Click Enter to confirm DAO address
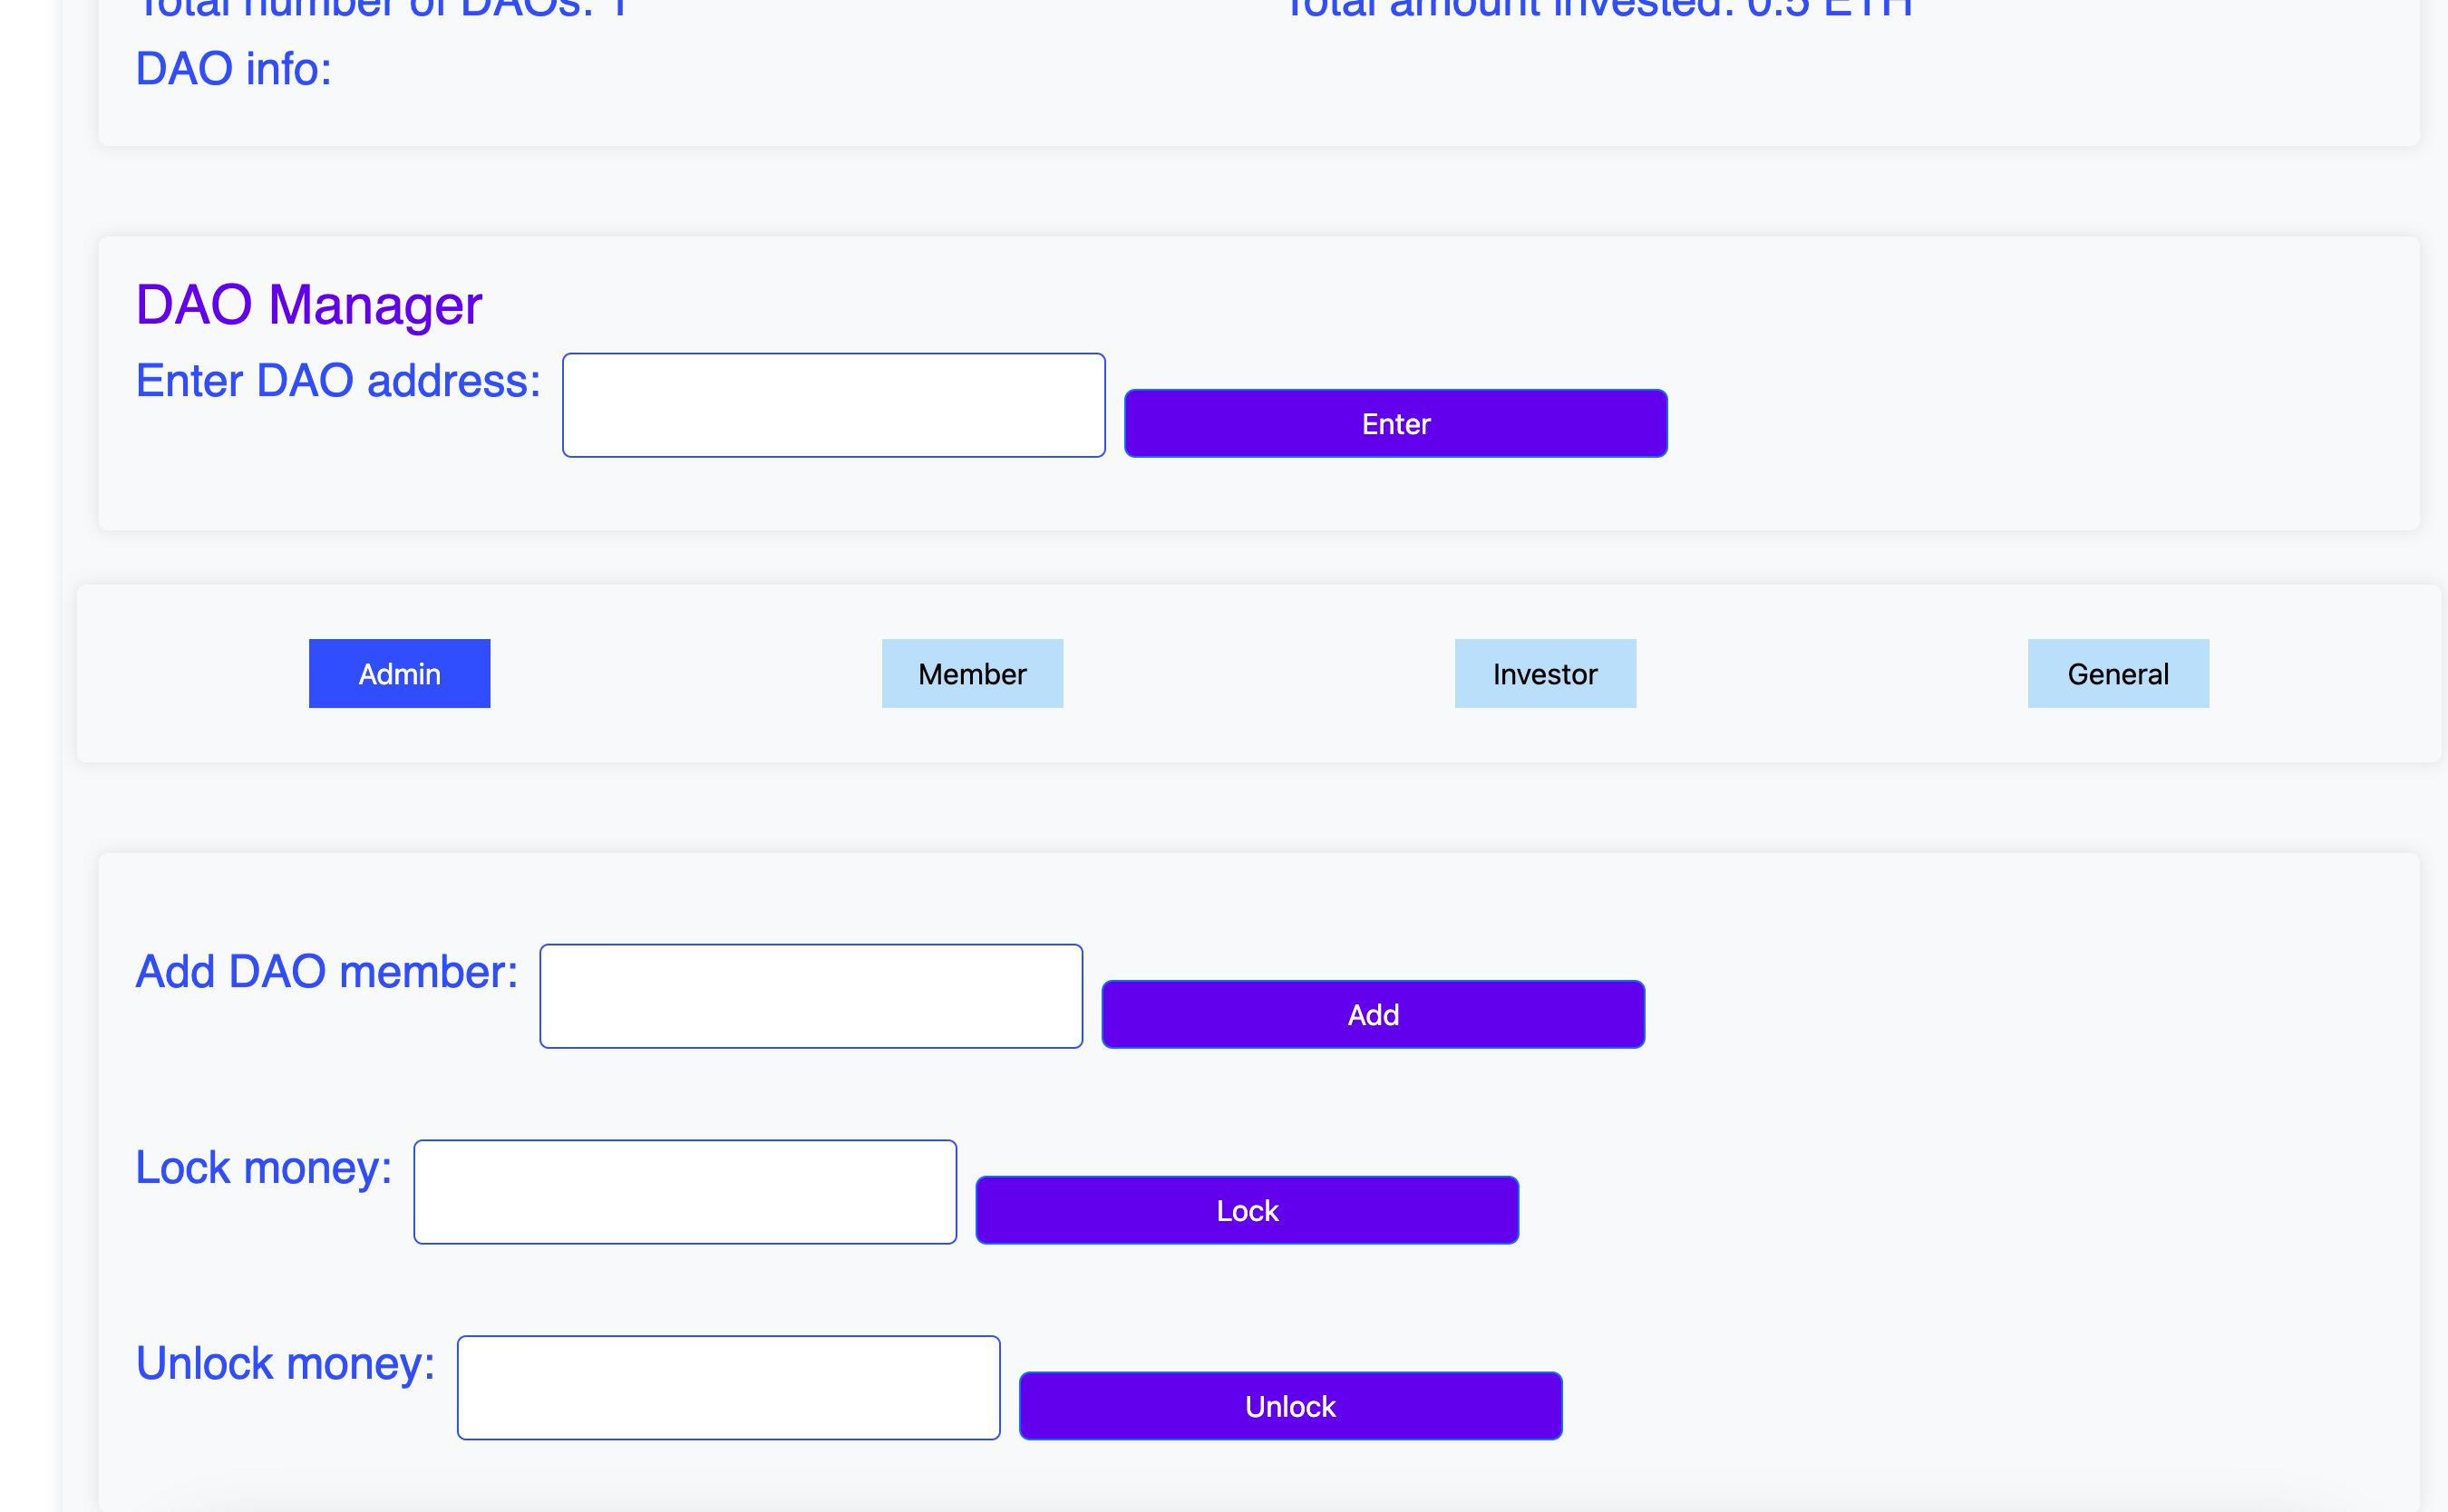 click(x=1394, y=423)
